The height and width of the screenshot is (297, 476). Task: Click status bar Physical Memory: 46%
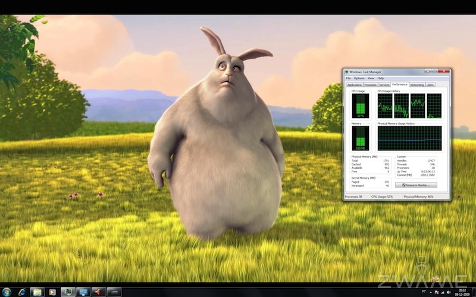pyautogui.click(x=419, y=197)
